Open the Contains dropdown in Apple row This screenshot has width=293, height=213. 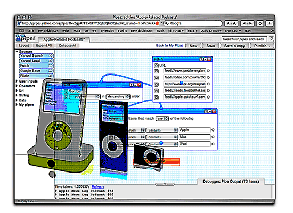(x=162, y=130)
